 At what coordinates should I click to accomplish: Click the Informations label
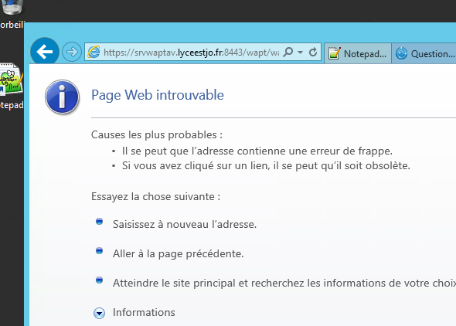point(144,313)
